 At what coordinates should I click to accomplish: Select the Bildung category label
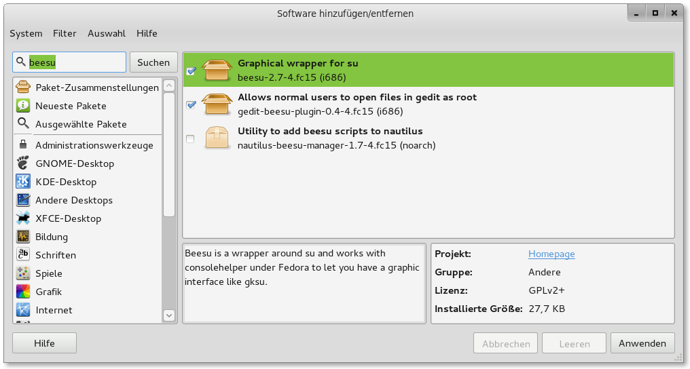coord(52,237)
